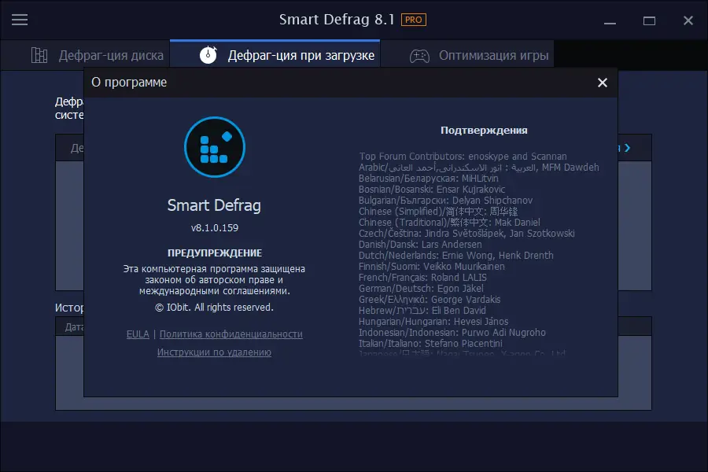
Task: Click version text v8.1.0.159
Action: click(215, 227)
